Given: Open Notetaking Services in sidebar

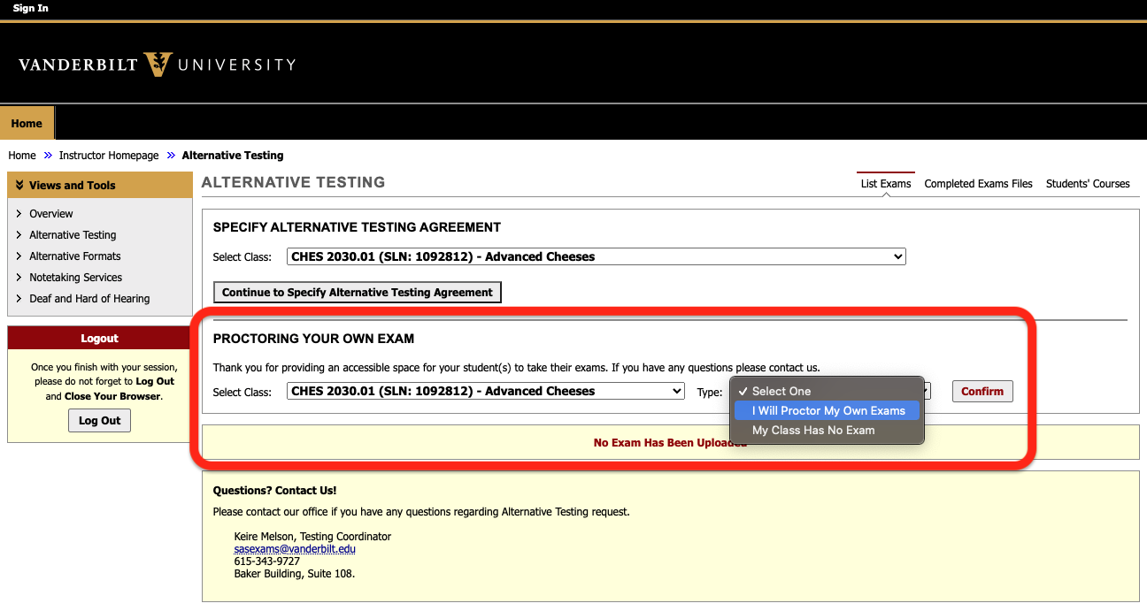Looking at the screenshot, I should tap(76, 277).
